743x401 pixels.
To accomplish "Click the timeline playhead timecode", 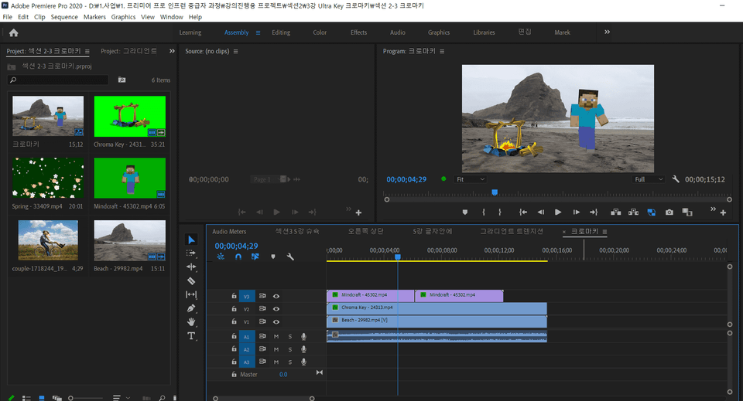I will [x=236, y=246].
